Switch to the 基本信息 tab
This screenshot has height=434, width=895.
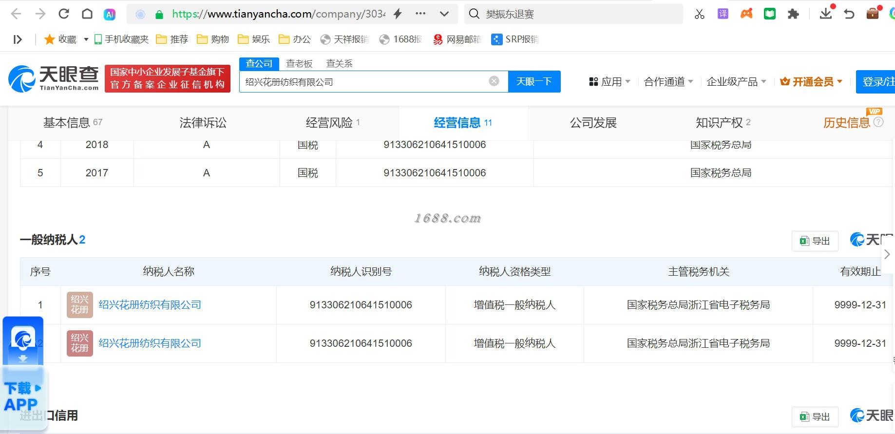tap(73, 123)
